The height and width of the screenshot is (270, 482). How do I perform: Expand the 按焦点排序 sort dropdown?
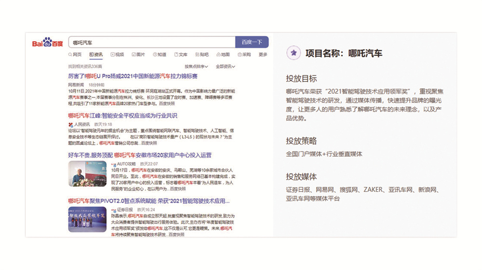point(197,66)
